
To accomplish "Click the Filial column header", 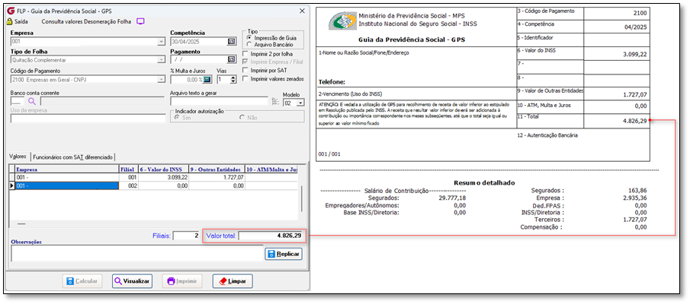I will [x=129, y=169].
